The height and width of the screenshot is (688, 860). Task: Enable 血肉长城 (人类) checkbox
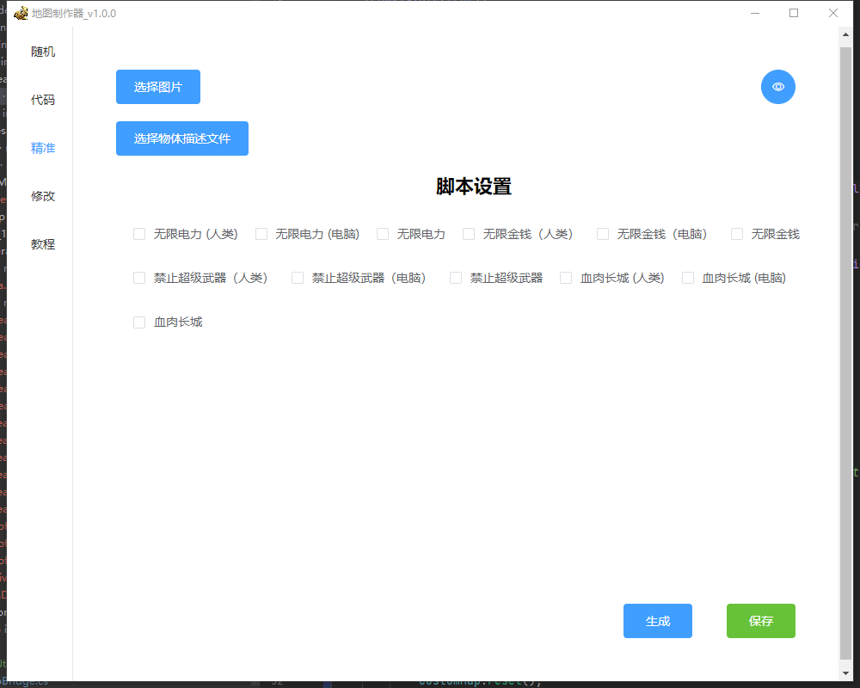[x=566, y=277]
